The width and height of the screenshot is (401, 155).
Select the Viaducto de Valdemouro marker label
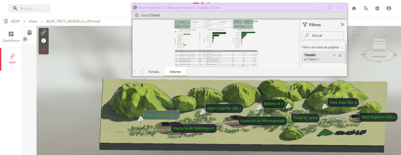[x=193, y=128]
